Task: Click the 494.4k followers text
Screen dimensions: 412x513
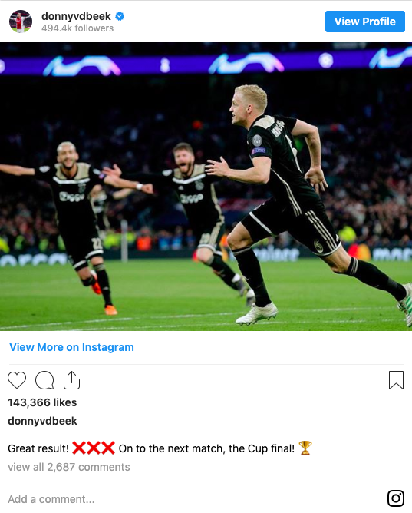Action: (x=77, y=28)
